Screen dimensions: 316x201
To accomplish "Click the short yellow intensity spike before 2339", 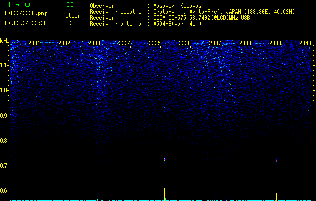I will (276, 197).
